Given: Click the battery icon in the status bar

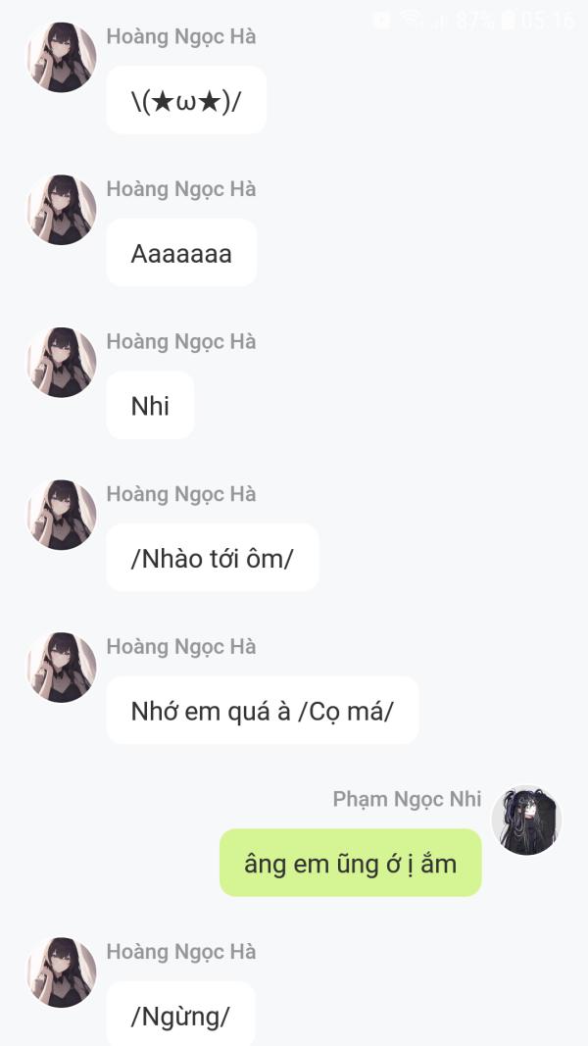Looking at the screenshot, I should (508, 20).
